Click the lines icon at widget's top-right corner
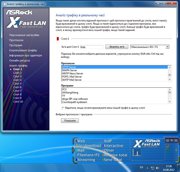Image resolution: width=180 pixels, height=172 pixels. click(x=176, y=140)
